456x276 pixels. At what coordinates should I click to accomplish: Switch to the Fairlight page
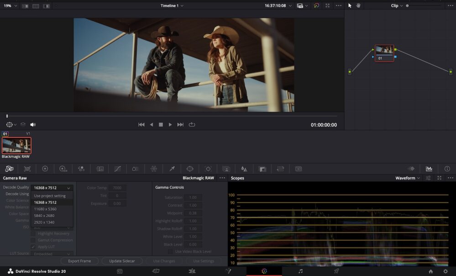[x=300, y=271]
